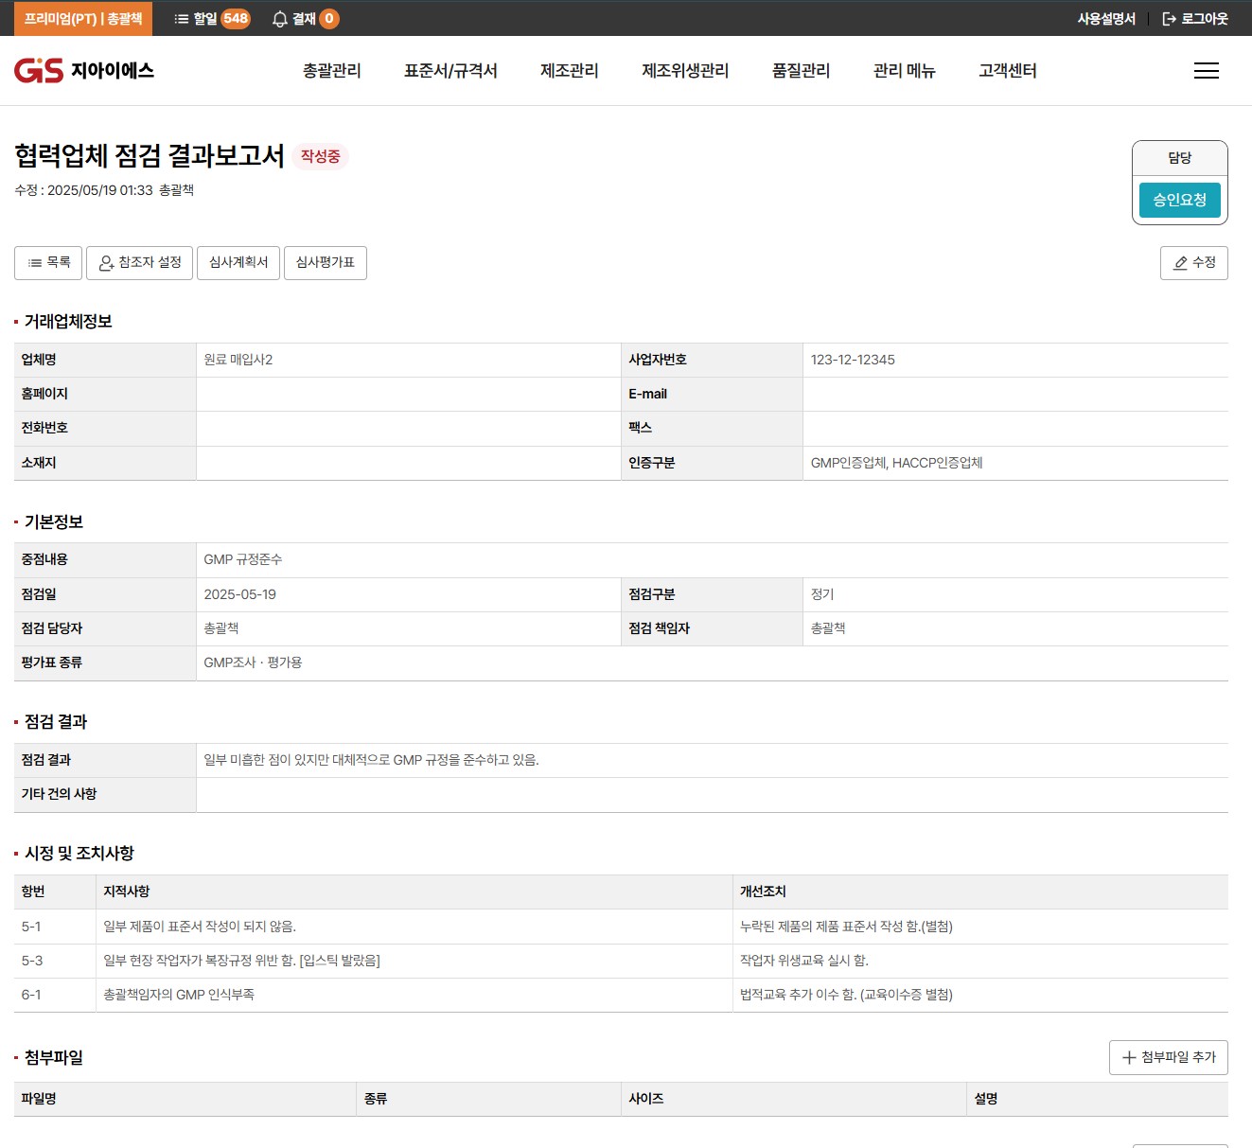This screenshot has height=1148, width=1252.
Task: Click the 수정 edit button
Action: pos(1194,263)
